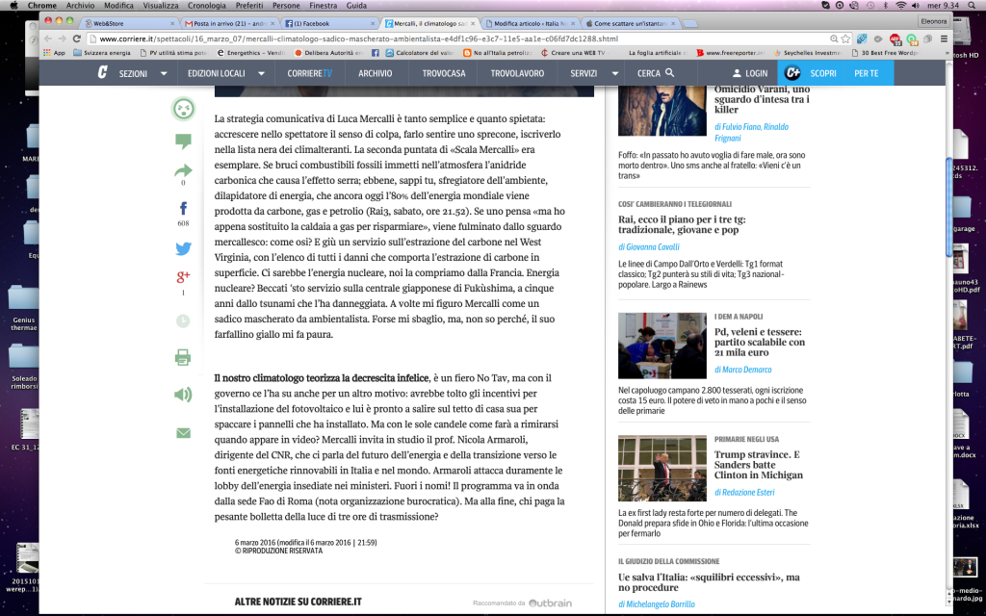Email the article with the envelope icon
986x616 pixels.
click(x=183, y=433)
